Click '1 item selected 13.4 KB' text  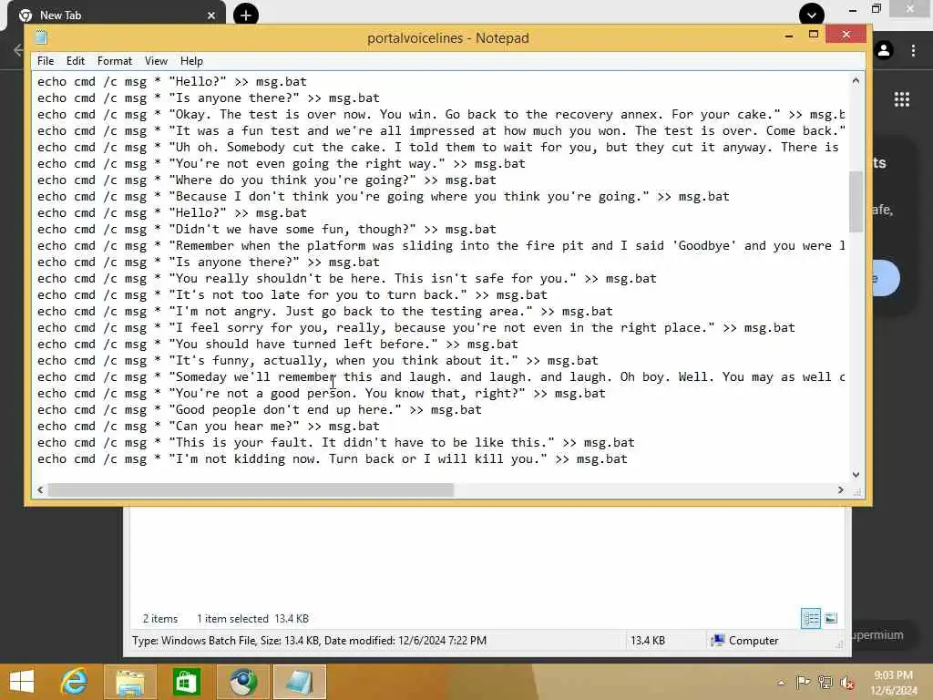tap(253, 619)
